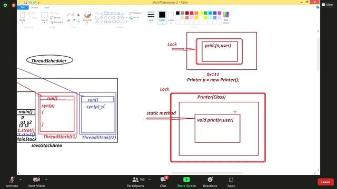Click the 'Printer(Class)' label
This screenshot has width=337, height=189.
pyautogui.click(x=212, y=97)
